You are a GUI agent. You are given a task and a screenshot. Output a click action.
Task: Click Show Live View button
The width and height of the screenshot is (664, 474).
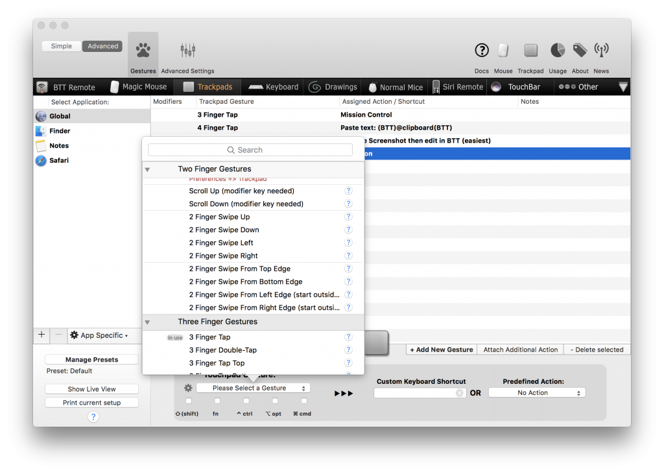tap(92, 389)
